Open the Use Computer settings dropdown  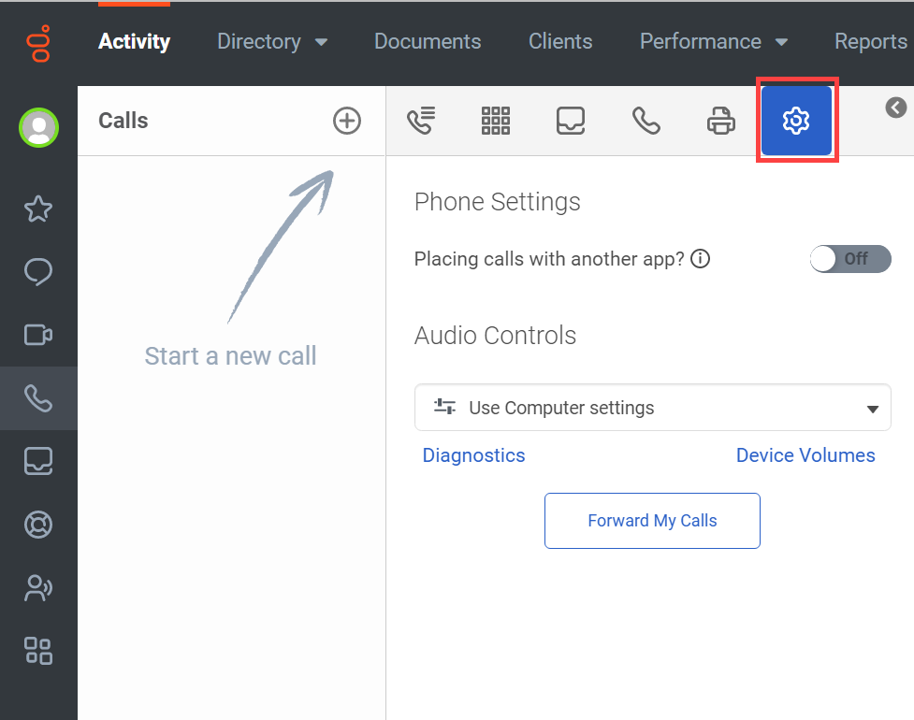point(652,408)
